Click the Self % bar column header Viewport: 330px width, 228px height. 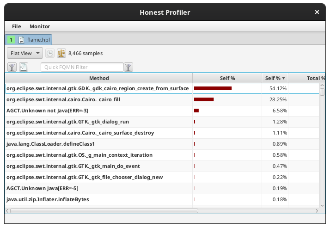click(x=227, y=78)
